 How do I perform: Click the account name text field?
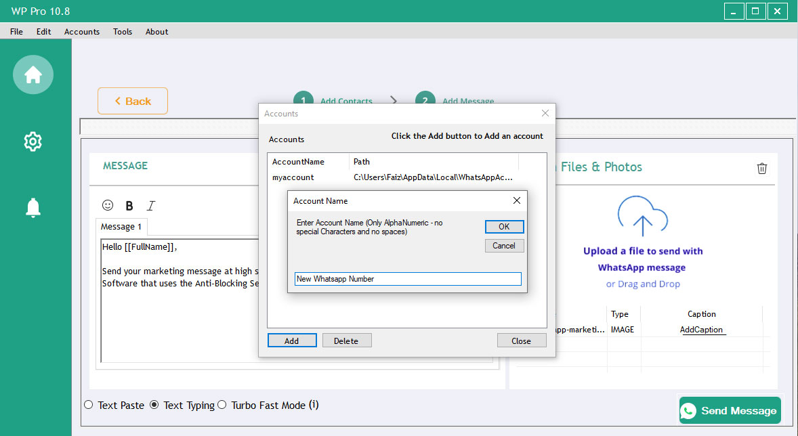408,279
